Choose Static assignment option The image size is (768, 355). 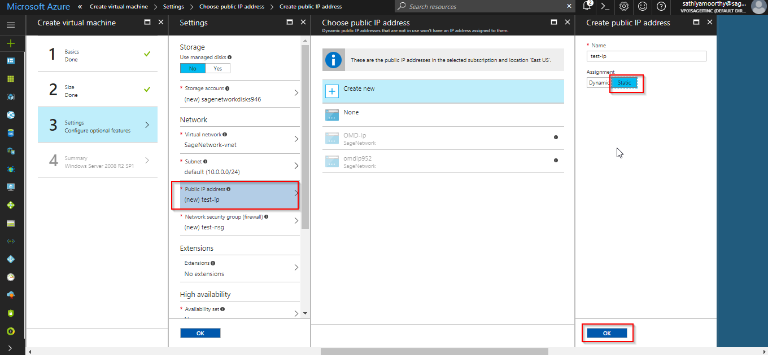(624, 83)
